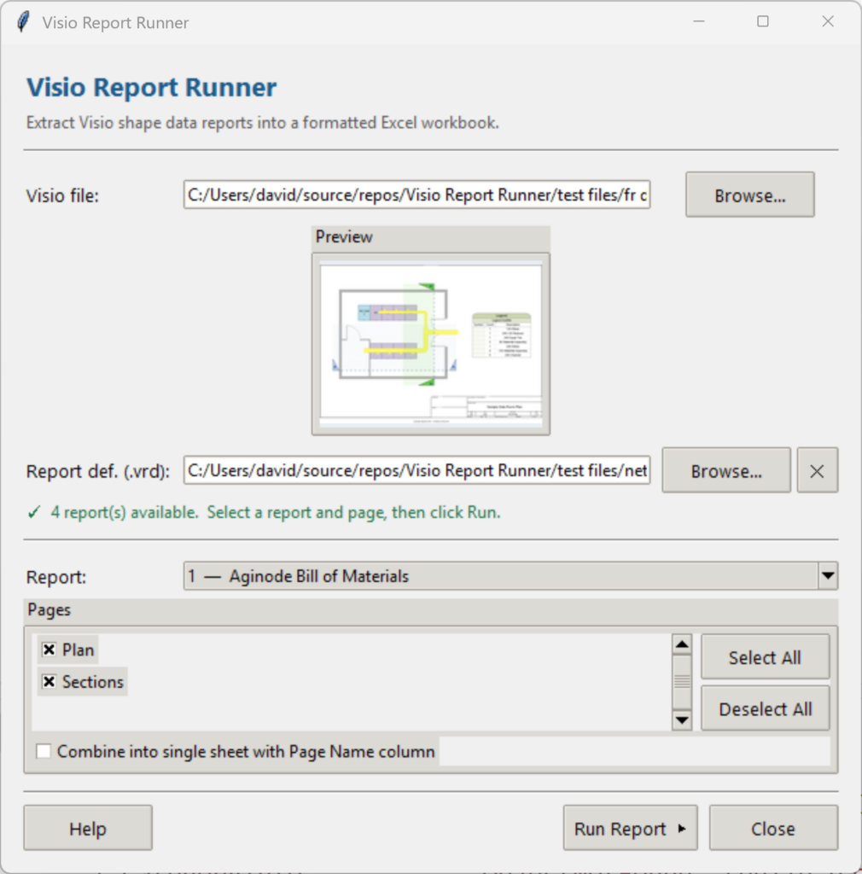Minimize the Visio Report Runner window
Screen dimensions: 862x874
pyautogui.click(x=699, y=21)
